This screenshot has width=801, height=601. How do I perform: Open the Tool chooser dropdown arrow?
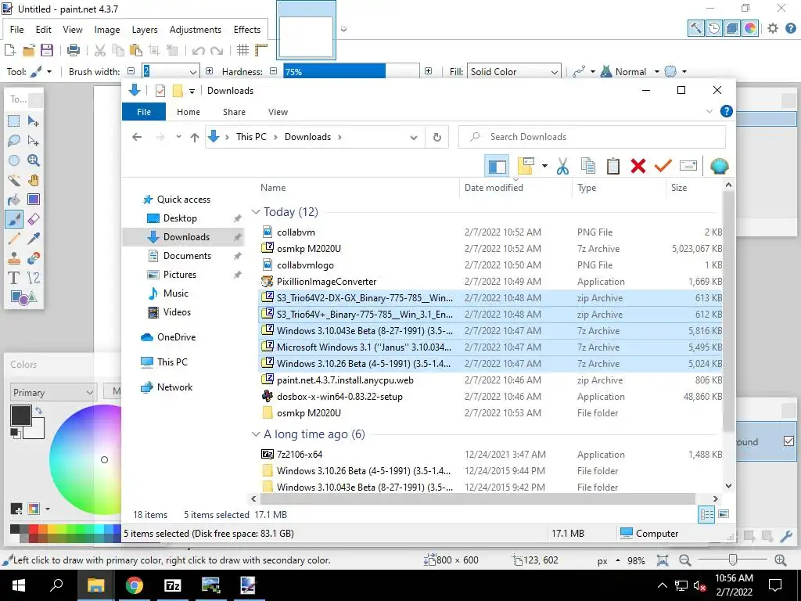pos(49,71)
